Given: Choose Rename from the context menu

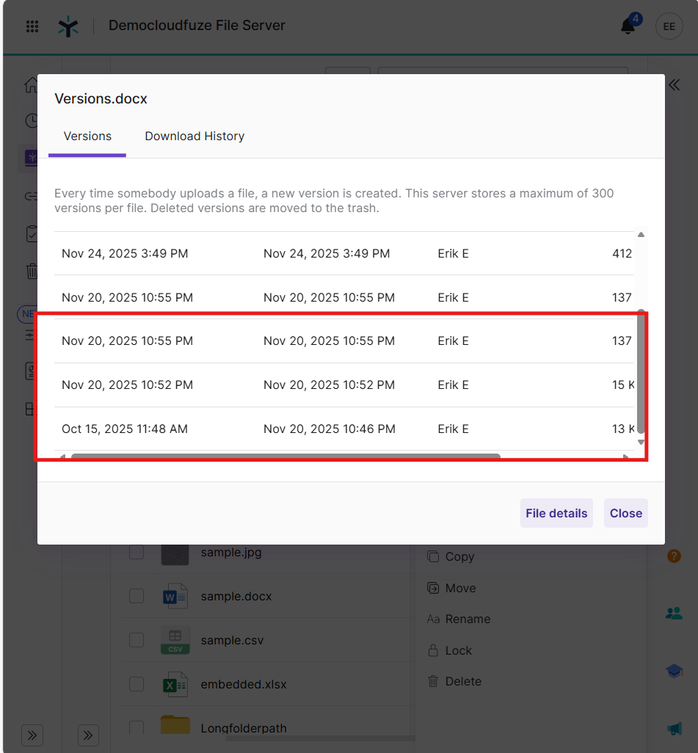Looking at the screenshot, I should coord(467,619).
